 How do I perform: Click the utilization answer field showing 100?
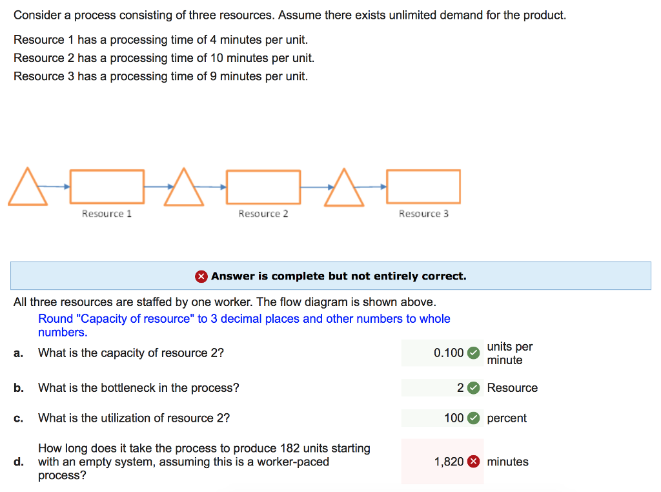tap(442, 418)
